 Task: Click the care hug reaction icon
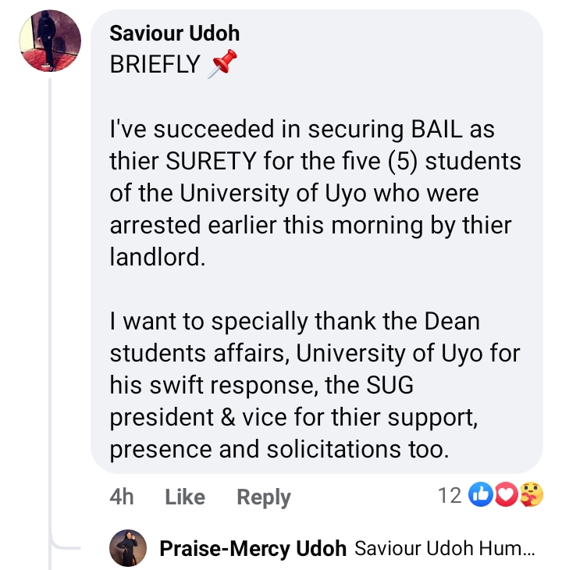532,495
